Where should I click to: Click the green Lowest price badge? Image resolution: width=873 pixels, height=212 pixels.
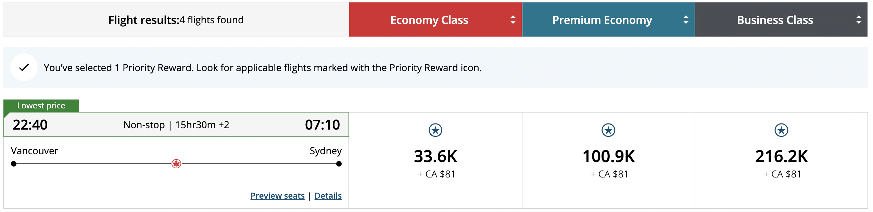[x=41, y=106]
